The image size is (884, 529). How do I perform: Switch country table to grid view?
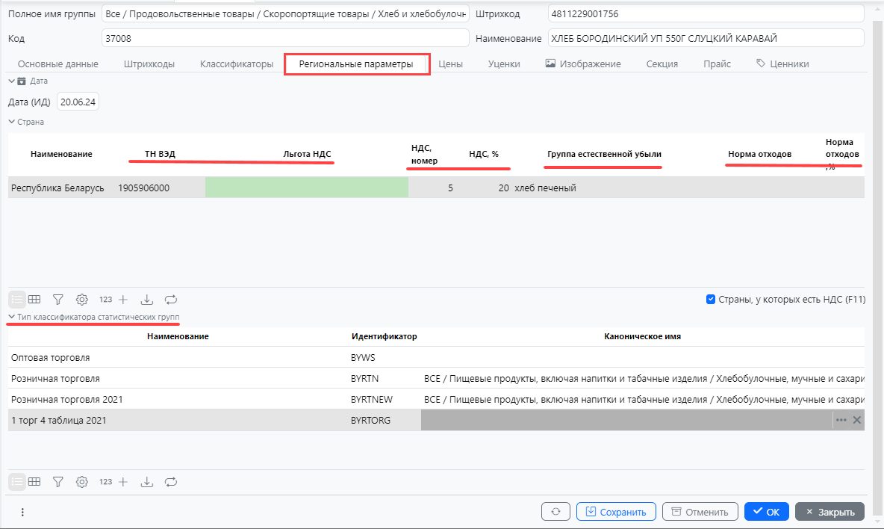[x=34, y=300]
